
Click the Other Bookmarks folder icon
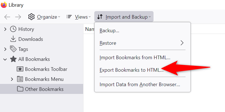click(x=20, y=89)
